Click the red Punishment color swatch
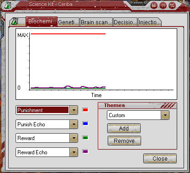 tap(85, 110)
